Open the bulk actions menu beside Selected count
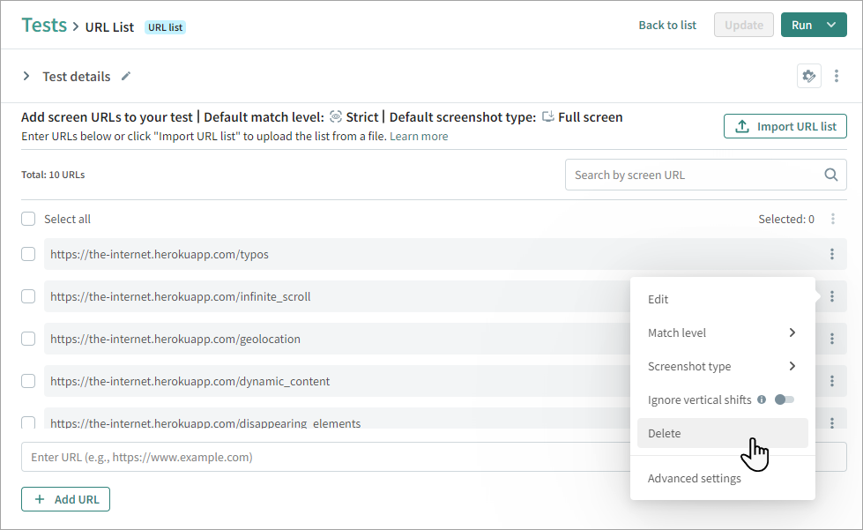Image resolution: width=863 pixels, height=530 pixels. 833,219
